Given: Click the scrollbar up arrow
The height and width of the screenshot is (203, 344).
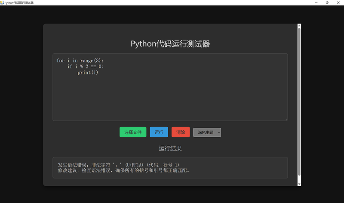Looking at the screenshot, I should (299, 26).
